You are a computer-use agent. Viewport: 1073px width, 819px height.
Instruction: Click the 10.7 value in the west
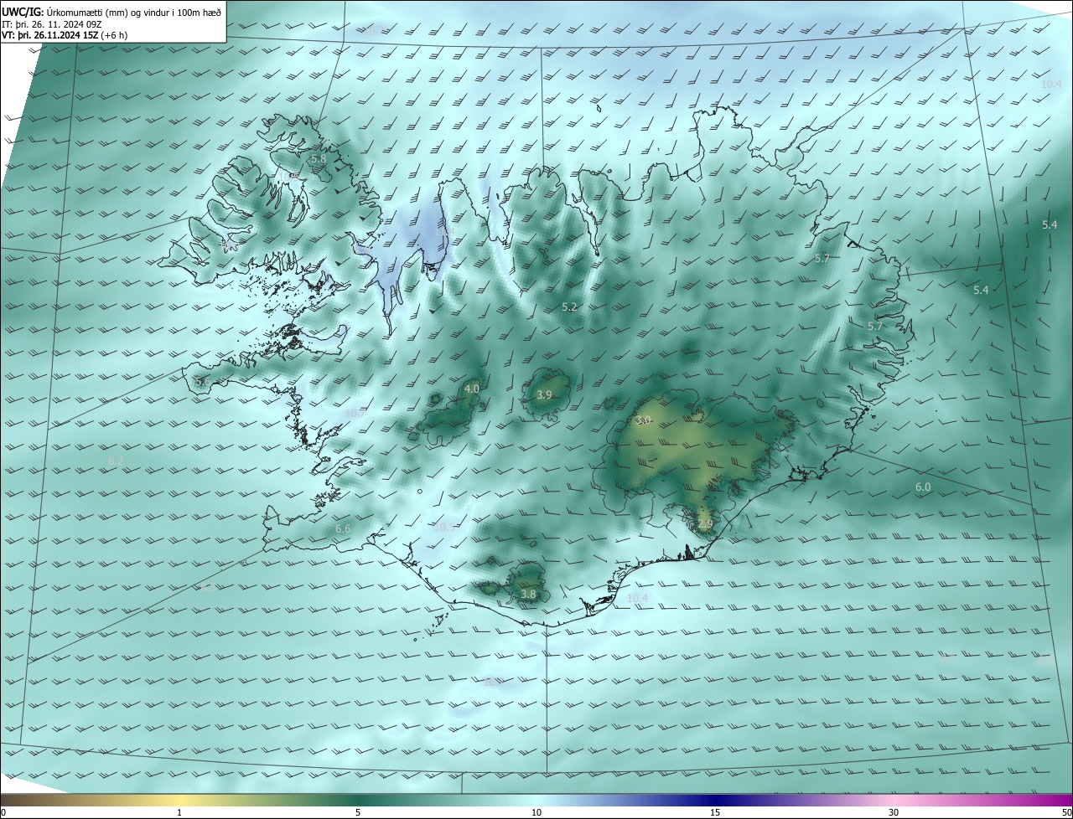[355, 413]
